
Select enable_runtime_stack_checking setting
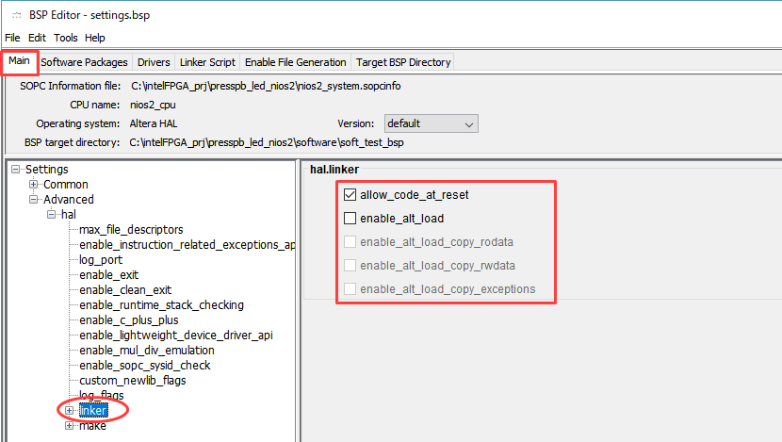coord(162,304)
